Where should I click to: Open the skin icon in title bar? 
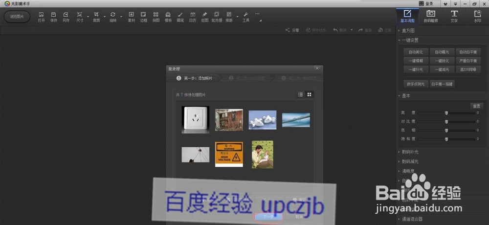(x=445, y=4)
